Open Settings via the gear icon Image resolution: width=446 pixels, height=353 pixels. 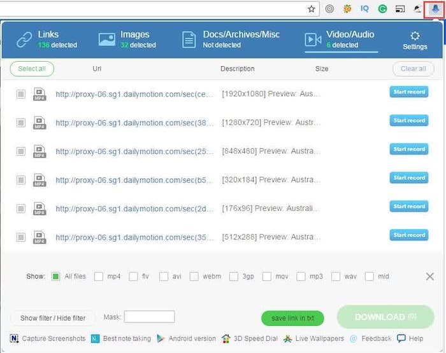pos(415,41)
